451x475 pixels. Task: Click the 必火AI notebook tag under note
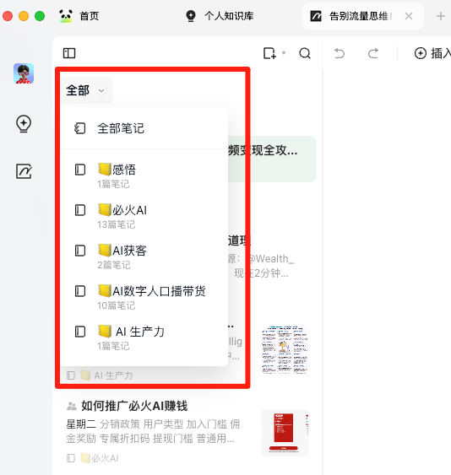tap(93, 458)
